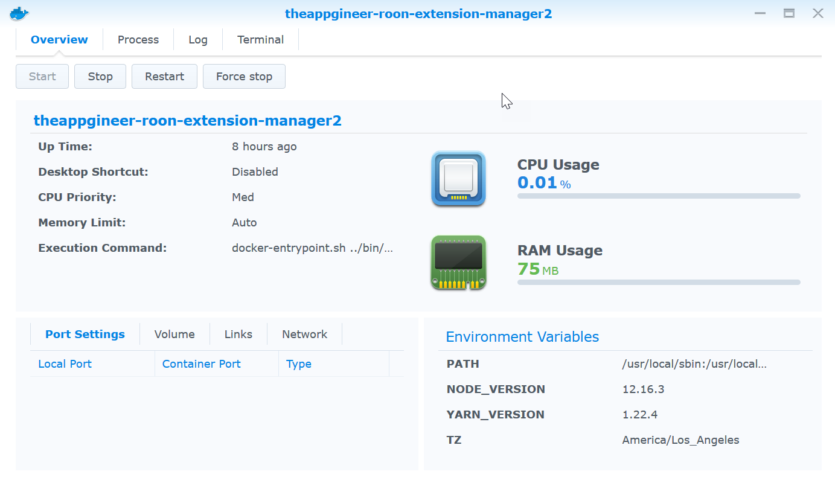This screenshot has height=480, width=835.
Task: Open the Network tab
Action: pyautogui.click(x=304, y=334)
